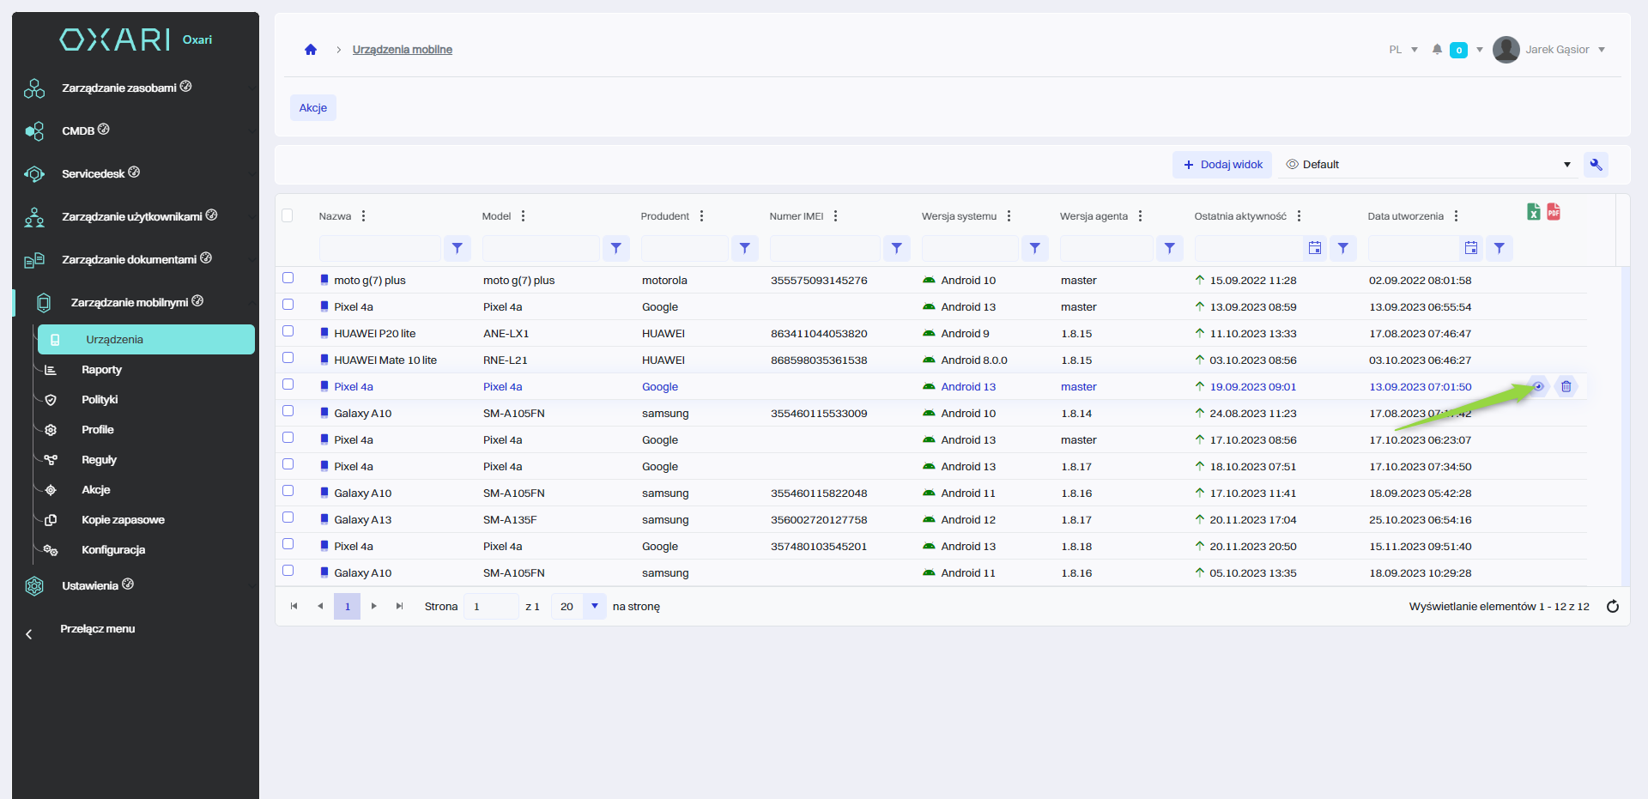
Task: Refresh the device list
Action: tap(1612, 607)
